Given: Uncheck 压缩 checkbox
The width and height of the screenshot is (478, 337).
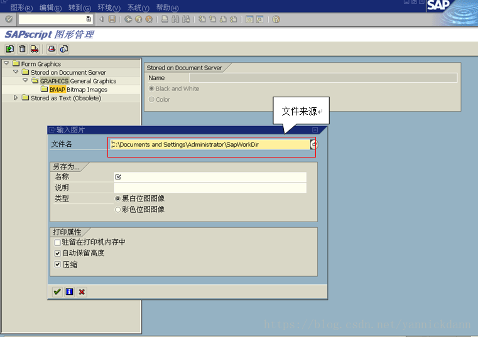Looking at the screenshot, I should (57, 264).
